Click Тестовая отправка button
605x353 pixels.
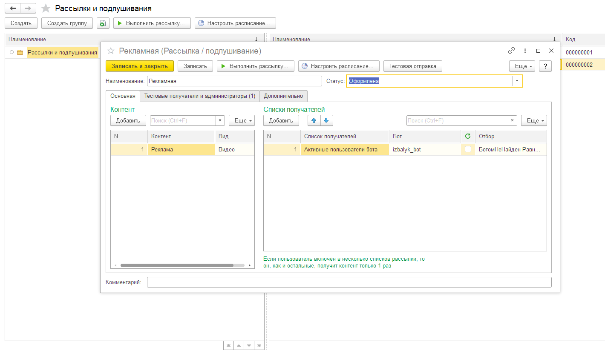(413, 66)
